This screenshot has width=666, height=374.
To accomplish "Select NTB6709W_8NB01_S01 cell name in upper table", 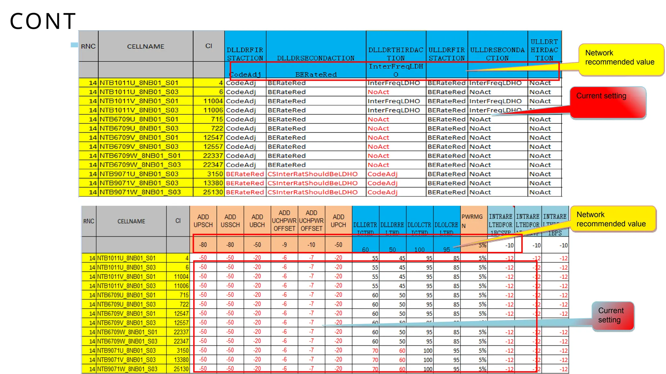I will [140, 156].
